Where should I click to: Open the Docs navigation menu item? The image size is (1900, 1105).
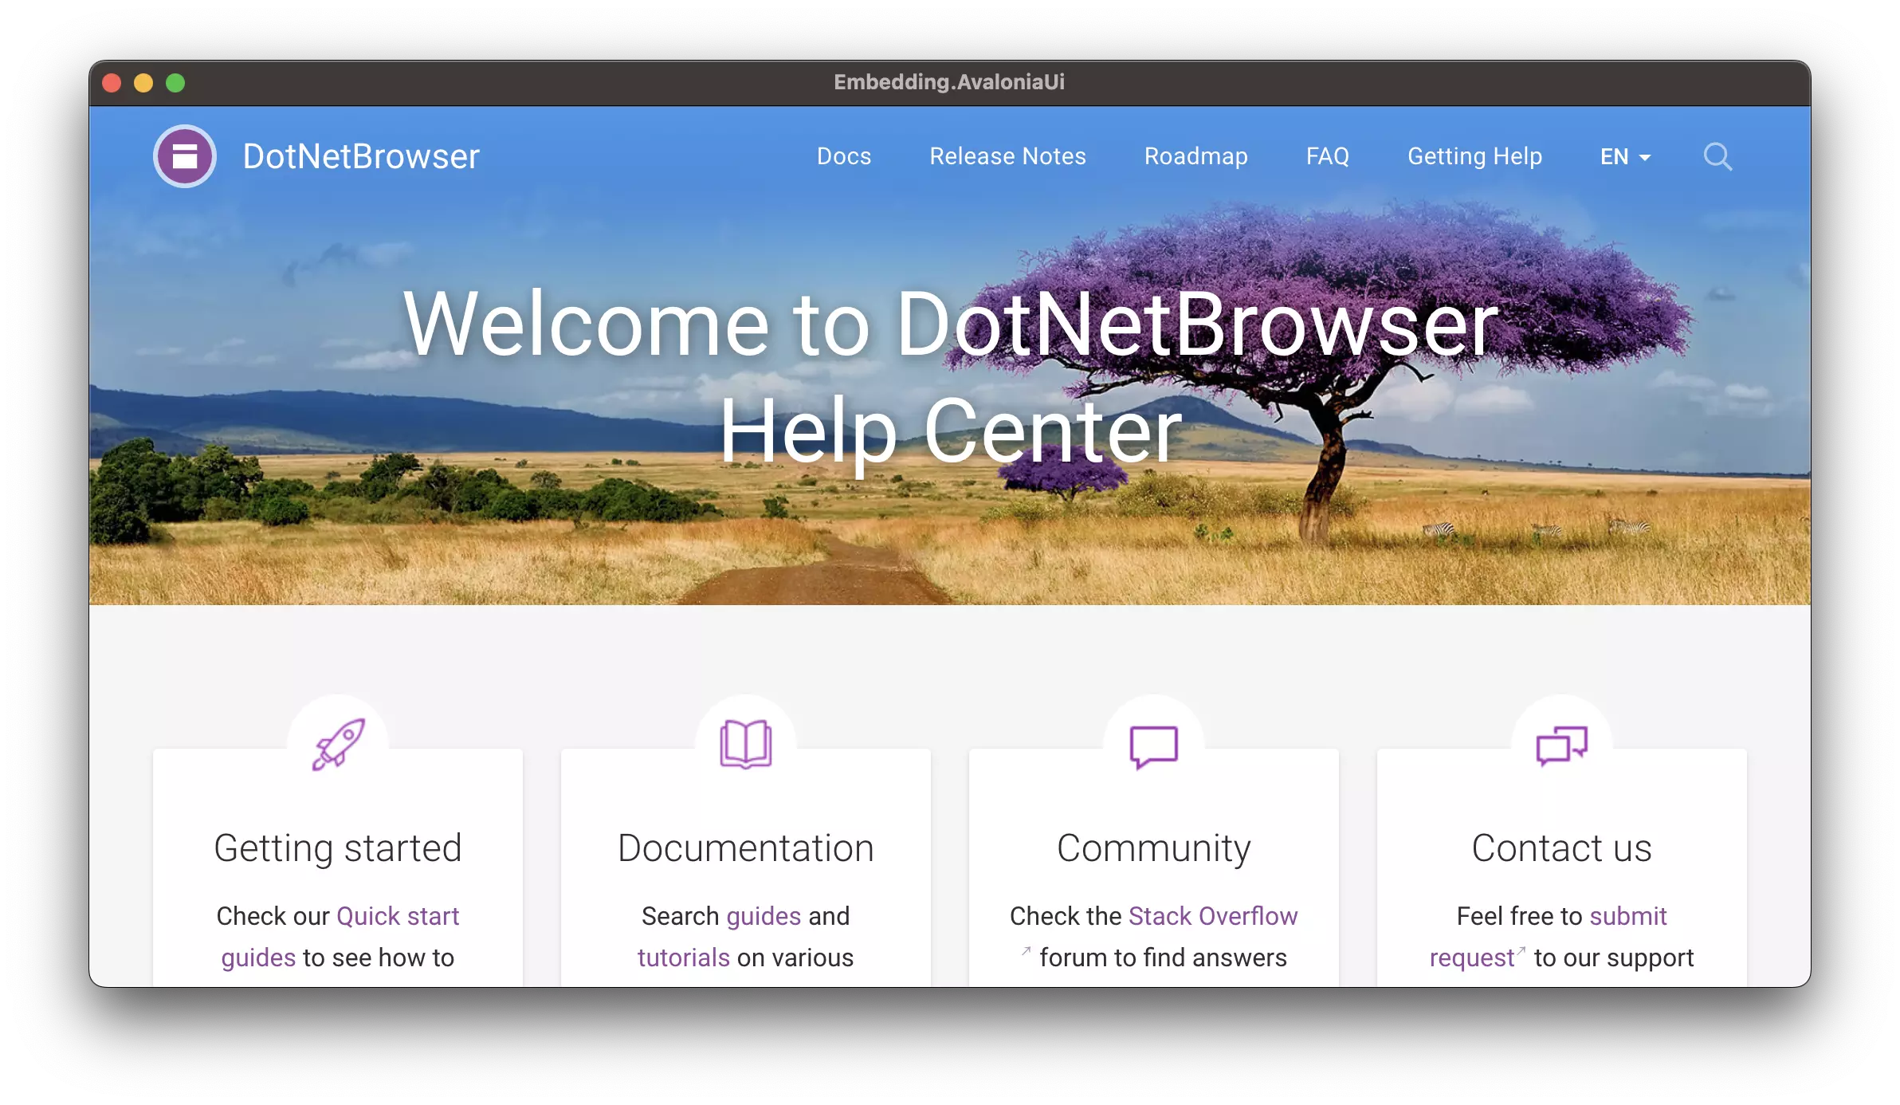[844, 156]
